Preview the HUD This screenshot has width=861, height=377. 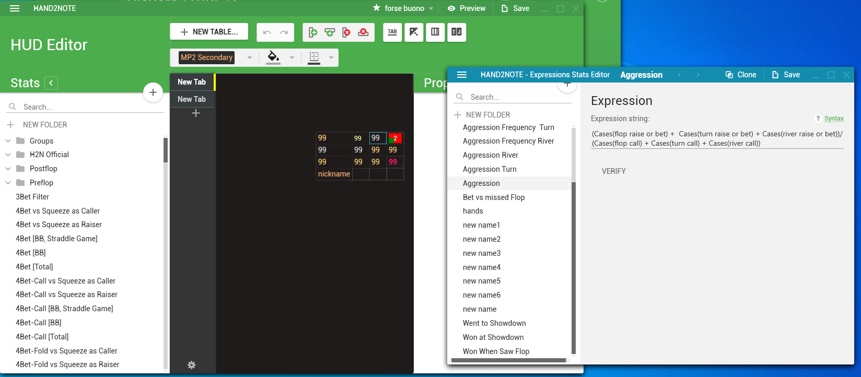click(x=467, y=8)
